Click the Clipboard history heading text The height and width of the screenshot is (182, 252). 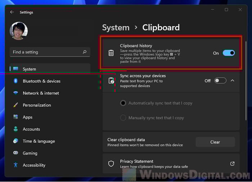136,46
